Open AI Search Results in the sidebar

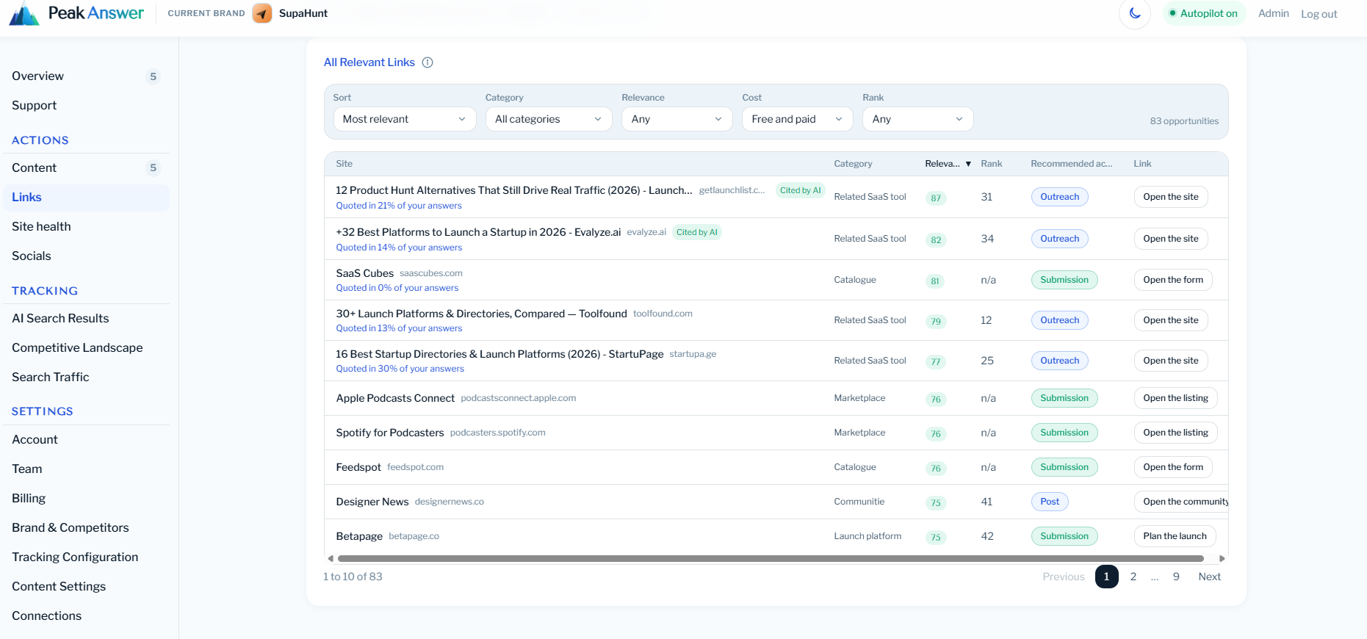click(87, 319)
